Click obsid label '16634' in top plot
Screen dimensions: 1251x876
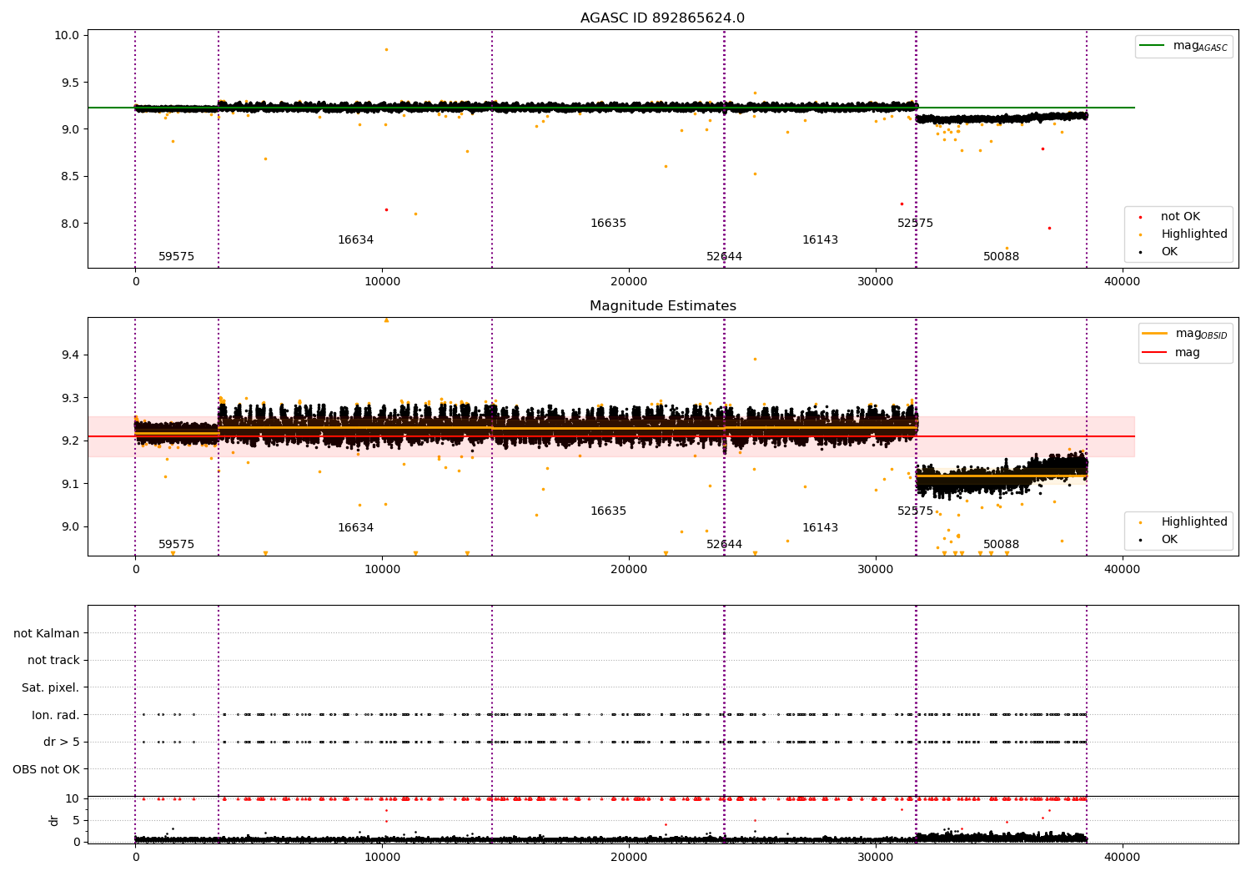355,240
